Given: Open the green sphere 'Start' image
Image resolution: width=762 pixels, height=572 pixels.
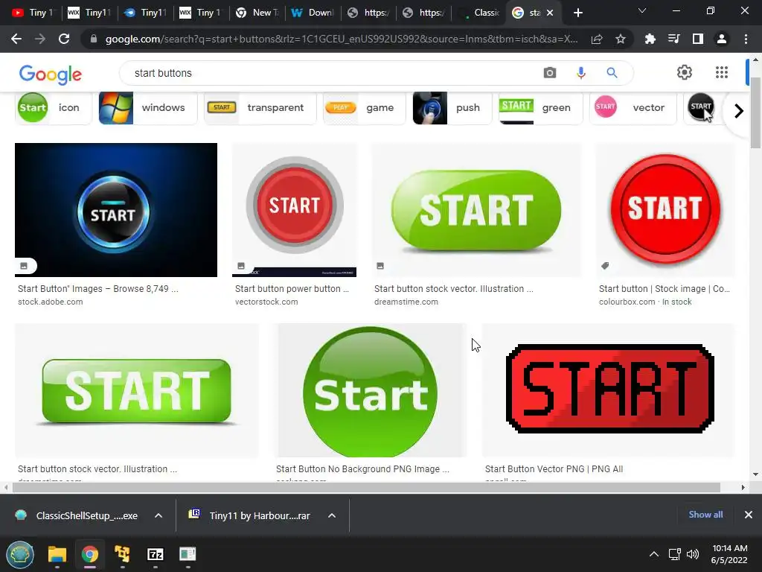Looking at the screenshot, I should (371, 390).
